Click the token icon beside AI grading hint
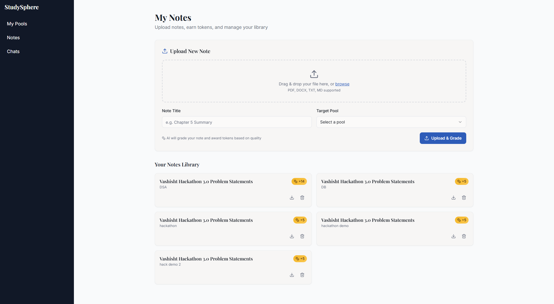The height and width of the screenshot is (304, 554). [x=164, y=138]
